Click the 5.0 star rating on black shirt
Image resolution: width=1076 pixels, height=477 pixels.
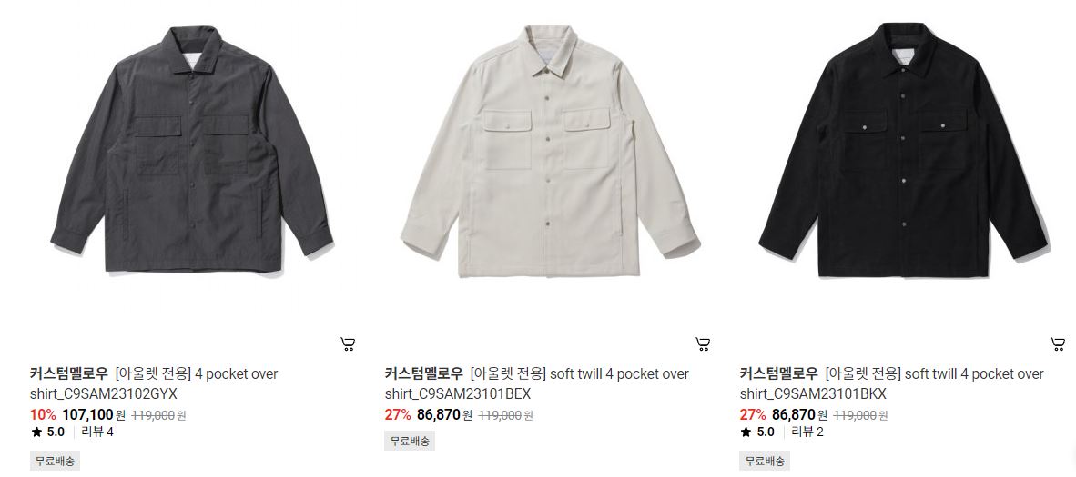pos(757,432)
